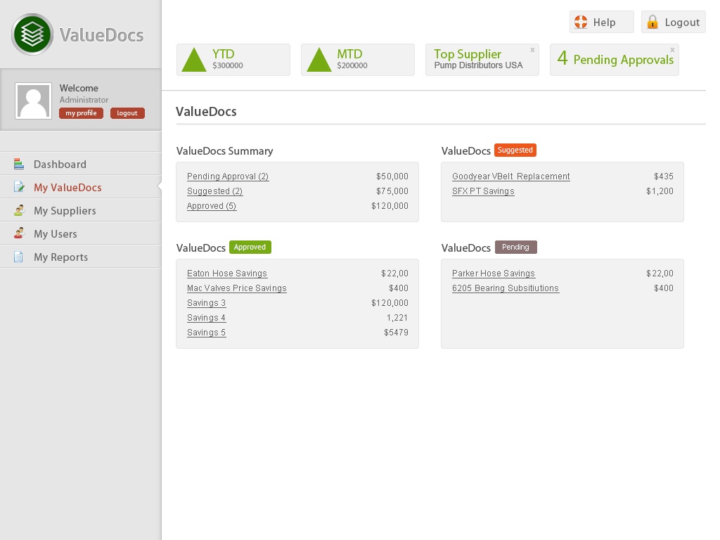720x540 pixels.
Task: Click the top-right Logout button
Action: [x=673, y=22]
